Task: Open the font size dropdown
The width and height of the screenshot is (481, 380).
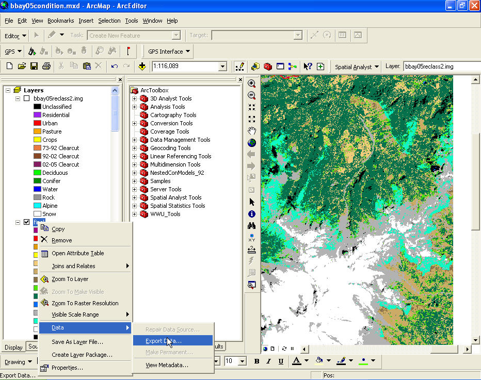Action: [242, 361]
